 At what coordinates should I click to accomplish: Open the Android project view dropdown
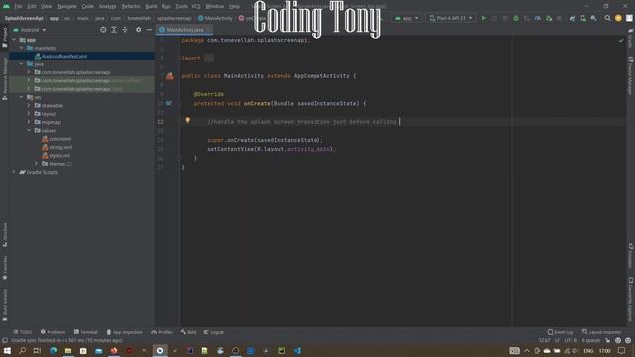pos(30,30)
